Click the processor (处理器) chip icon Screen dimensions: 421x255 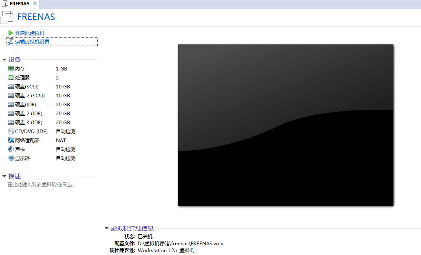[11, 77]
